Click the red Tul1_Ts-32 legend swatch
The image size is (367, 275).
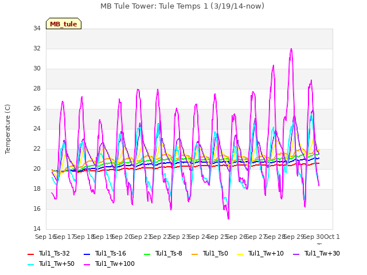coord(30,254)
